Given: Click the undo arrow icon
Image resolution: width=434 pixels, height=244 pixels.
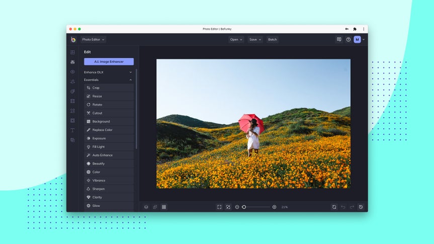Looking at the screenshot, I should pos(343,207).
